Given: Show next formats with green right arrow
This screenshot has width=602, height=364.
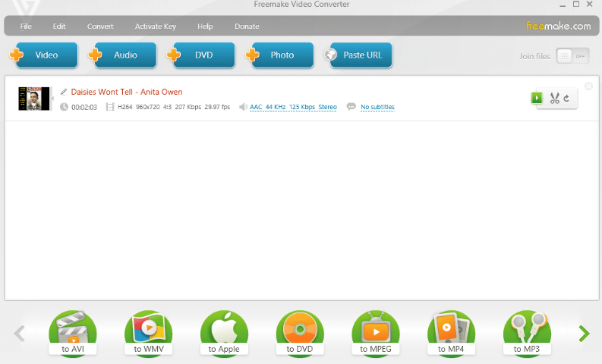Looking at the screenshot, I should point(584,334).
